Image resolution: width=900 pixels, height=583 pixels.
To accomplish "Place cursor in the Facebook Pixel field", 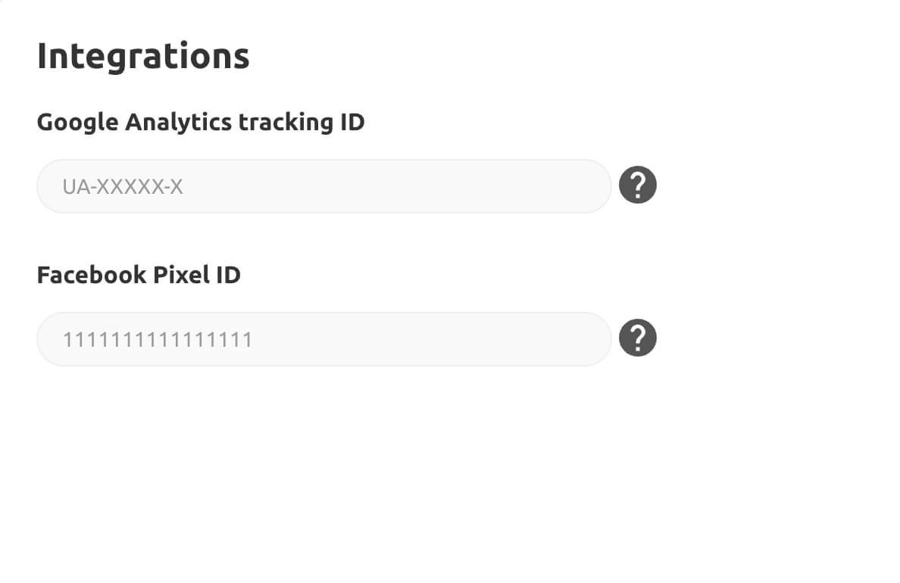I will click(323, 339).
